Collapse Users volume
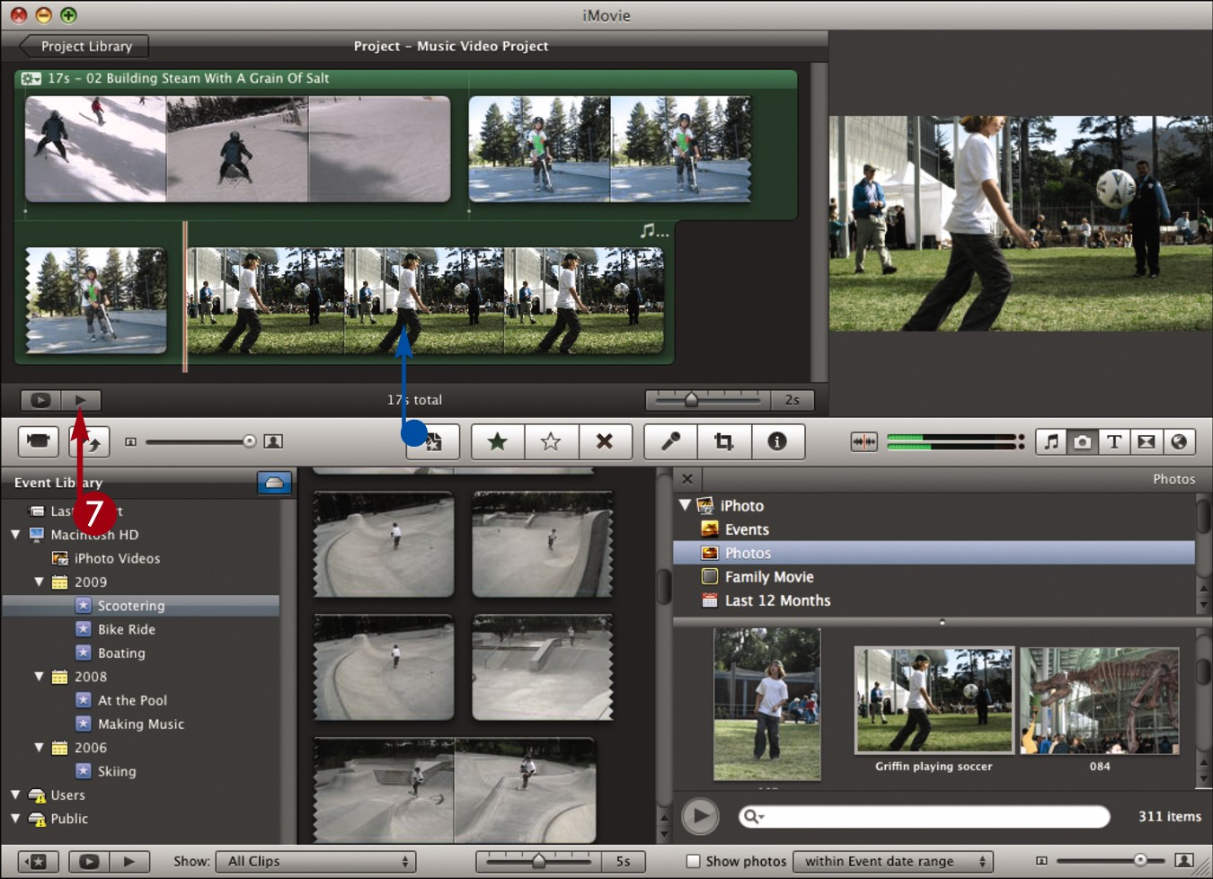This screenshot has height=879, width=1213. coord(15,795)
